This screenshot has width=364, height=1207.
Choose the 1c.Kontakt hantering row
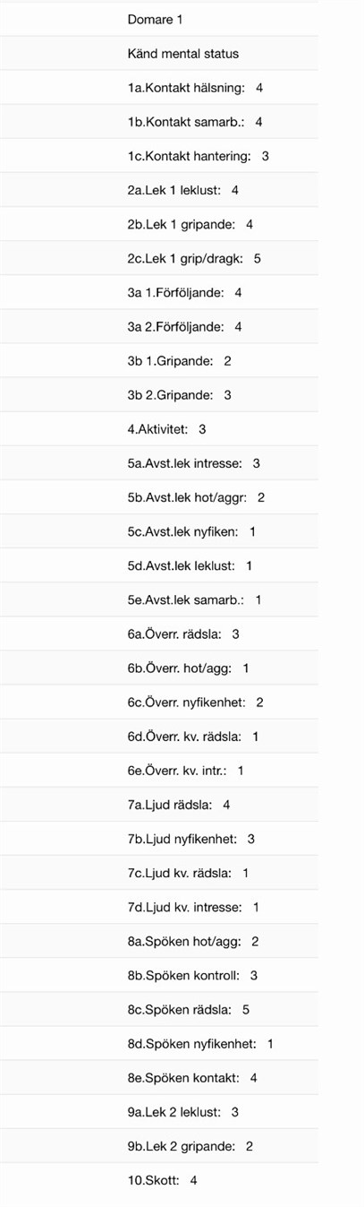[x=159, y=156]
